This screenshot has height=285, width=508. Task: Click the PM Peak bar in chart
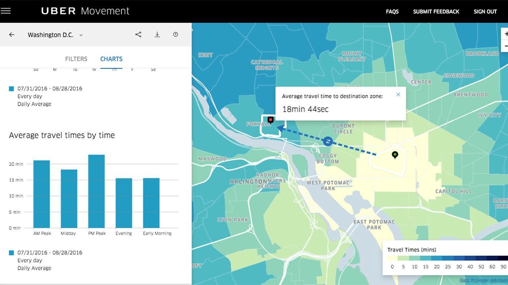(96, 191)
